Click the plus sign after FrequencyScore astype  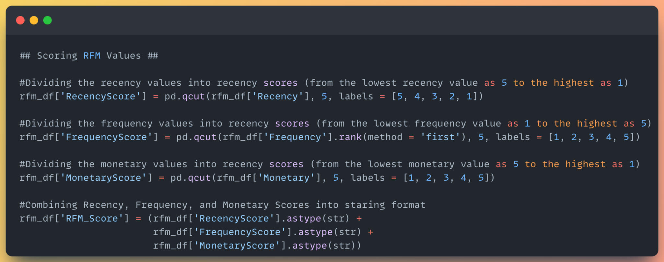coord(371,232)
